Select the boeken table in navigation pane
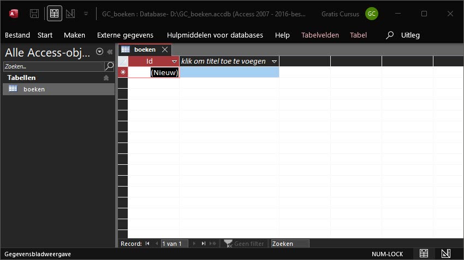The width and height of the screenshot is (464, 260). [58, 89]
